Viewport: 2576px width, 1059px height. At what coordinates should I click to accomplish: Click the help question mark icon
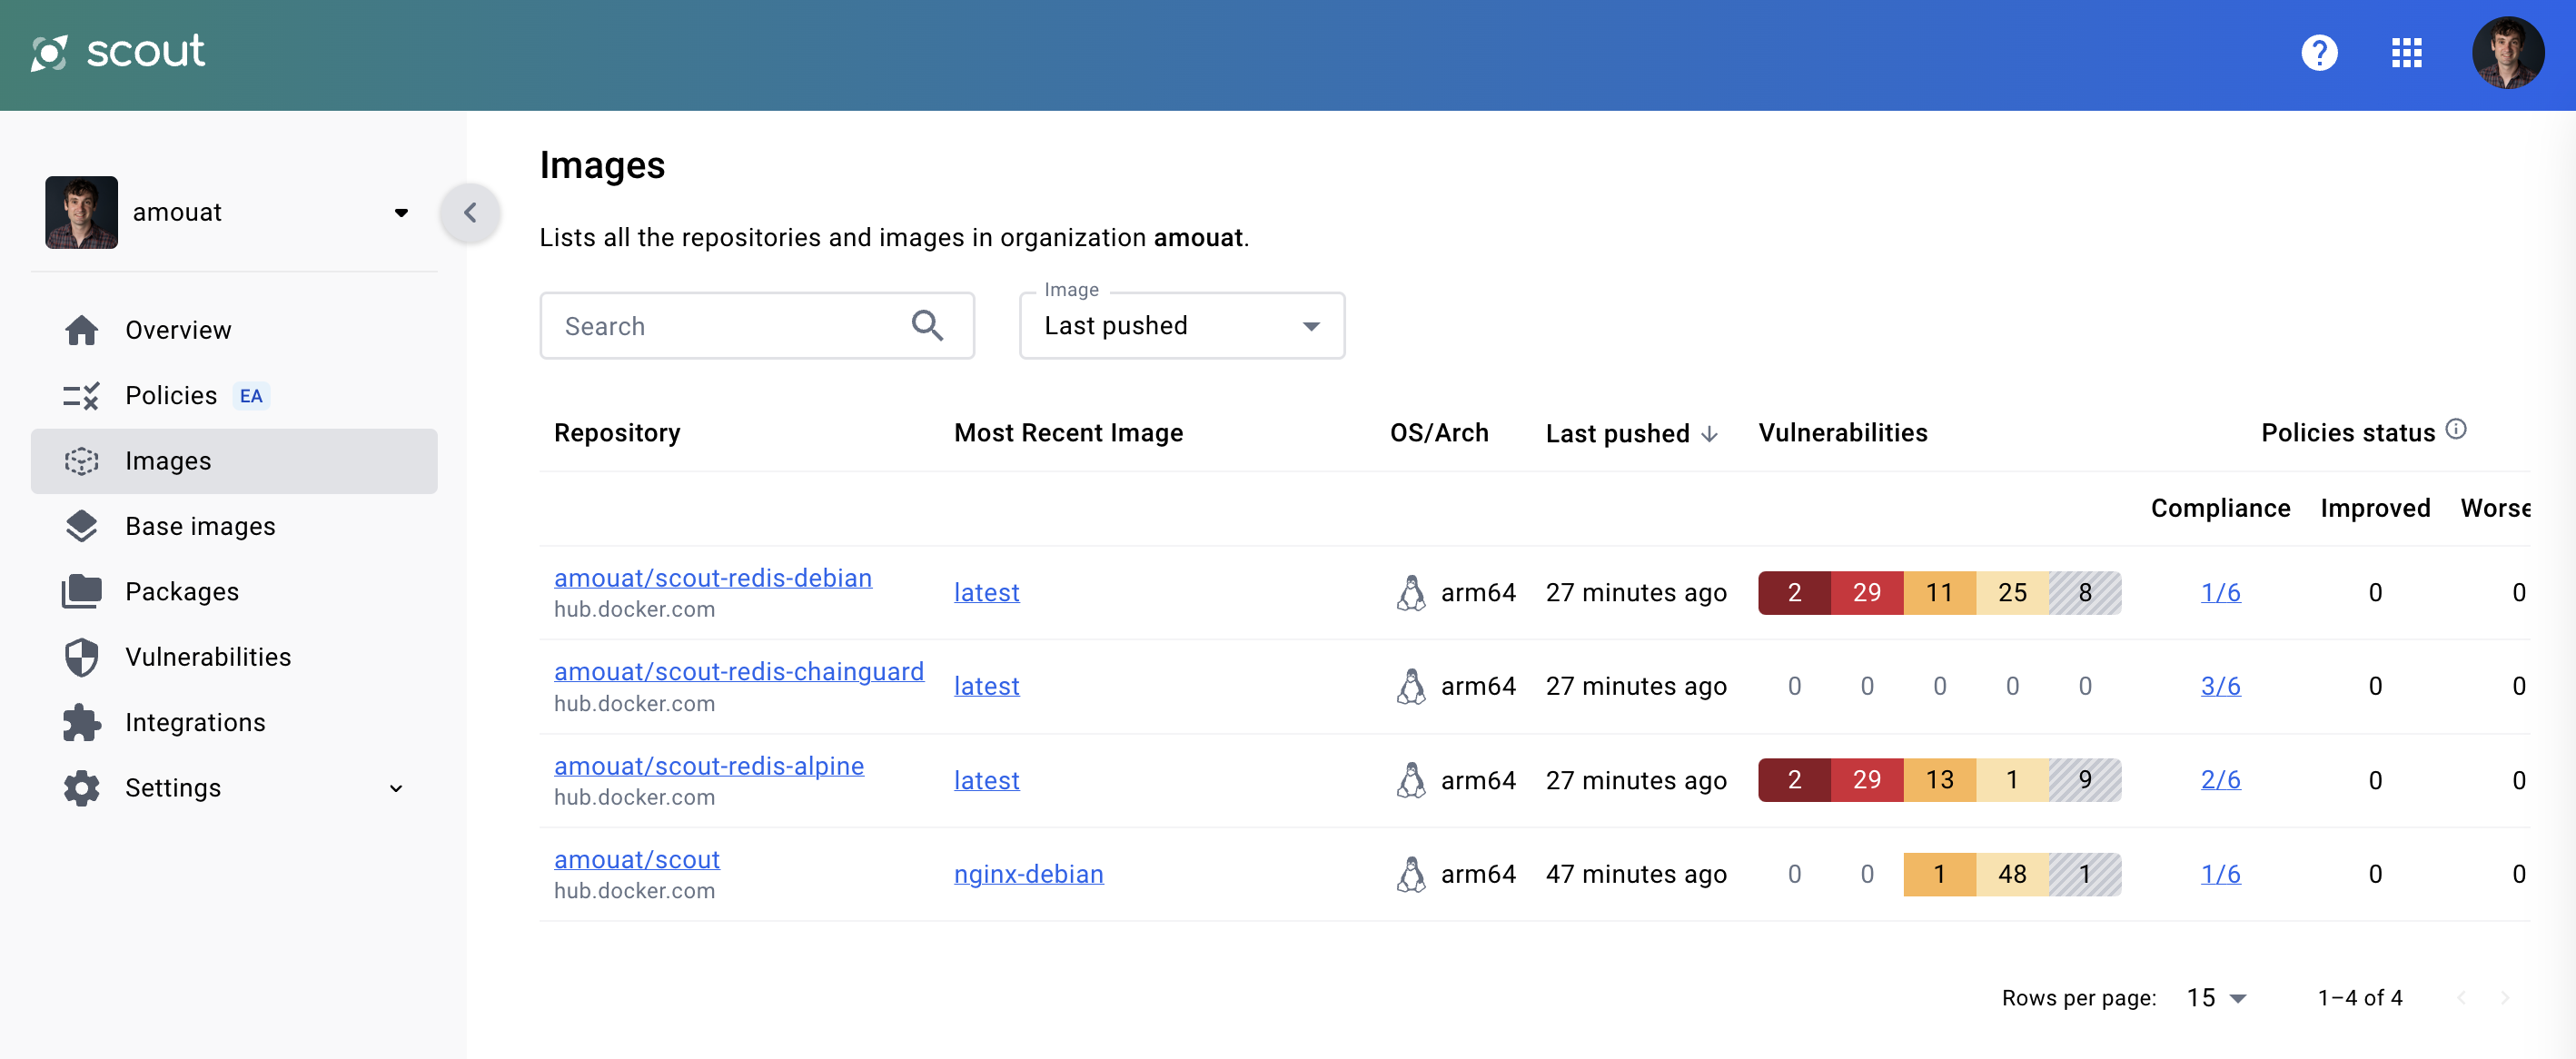(x=2318, y=52)
